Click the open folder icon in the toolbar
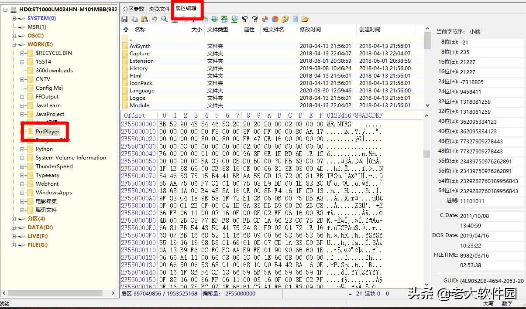This screenshot has height=309, width=526. point(305,19)
